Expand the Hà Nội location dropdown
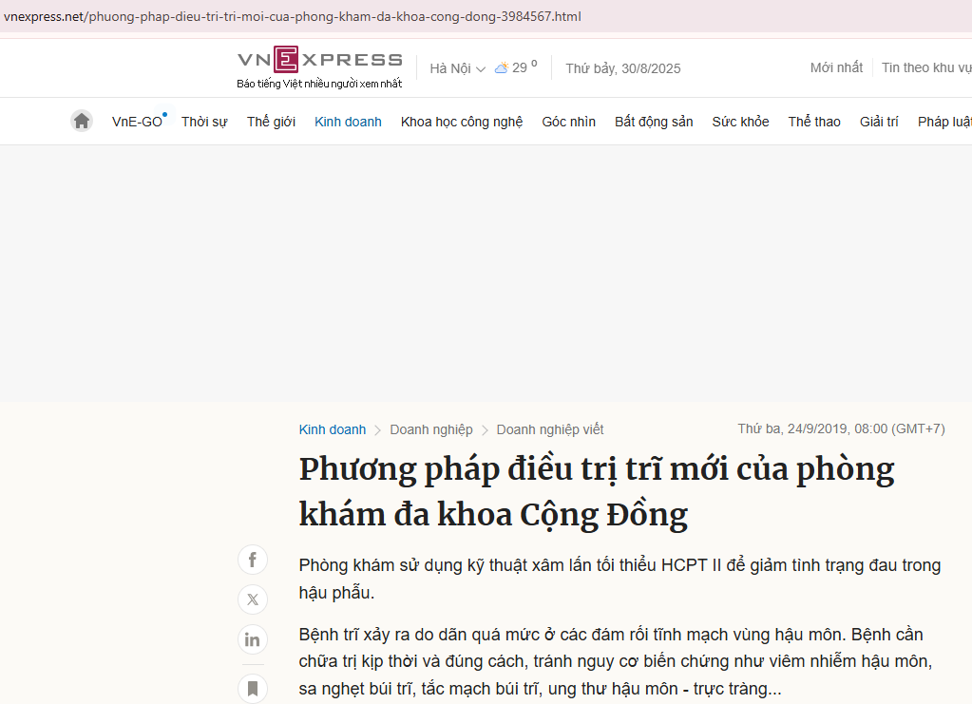Image resolution: width=972 pixels, height=704 pixels. click(457, 68)
